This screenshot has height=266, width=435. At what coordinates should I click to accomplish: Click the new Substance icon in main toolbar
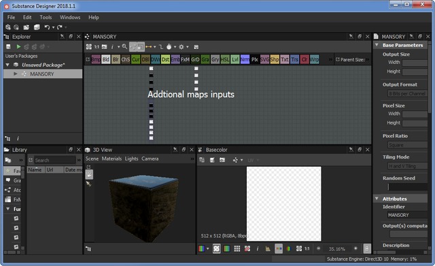click(8, 27)
